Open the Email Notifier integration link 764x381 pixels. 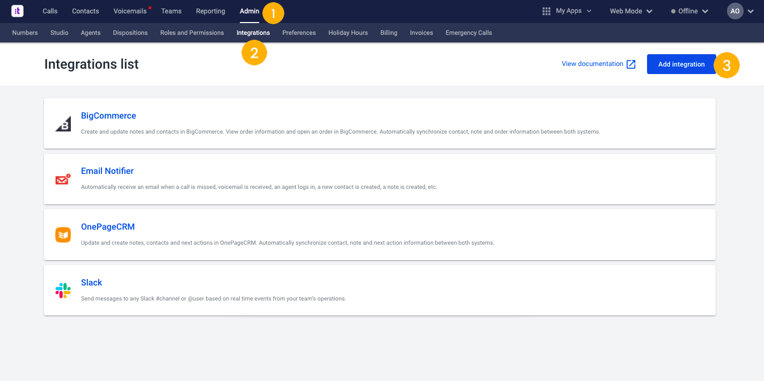click(107, 171)
